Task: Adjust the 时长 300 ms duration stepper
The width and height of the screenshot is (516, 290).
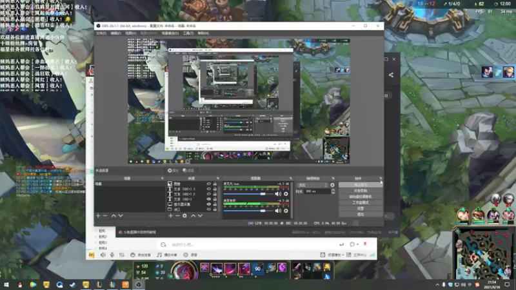Action: (333, 191)
